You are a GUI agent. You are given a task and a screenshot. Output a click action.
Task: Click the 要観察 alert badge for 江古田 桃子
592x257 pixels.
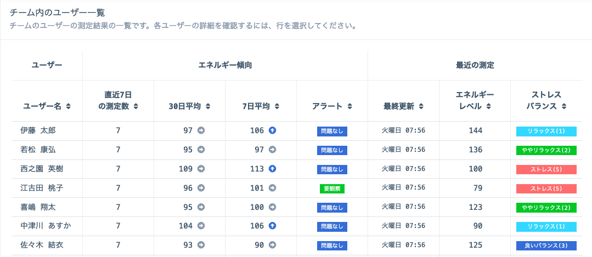[x=332, y=189]
